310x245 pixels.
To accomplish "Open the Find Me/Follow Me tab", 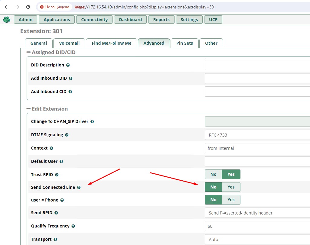I will point(111,43).
